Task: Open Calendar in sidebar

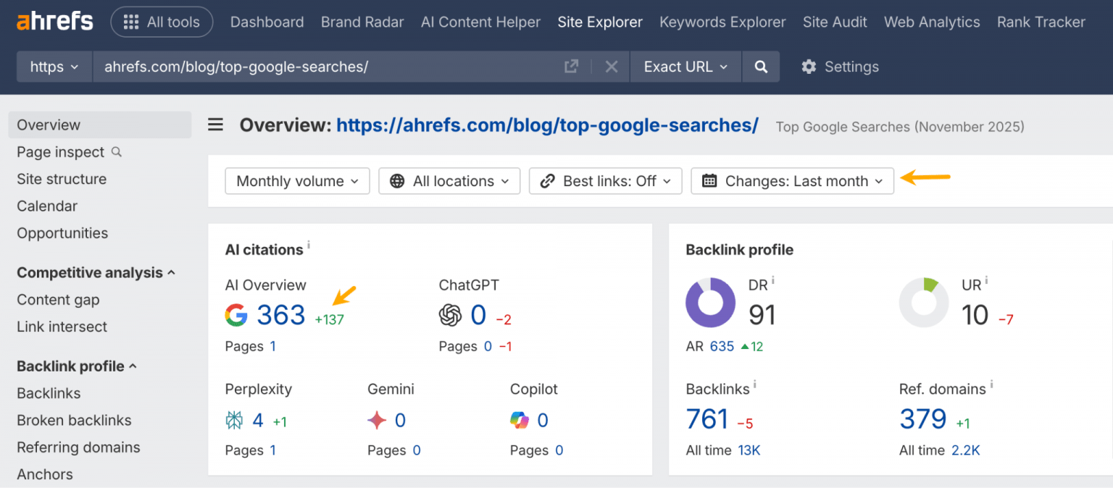Action: (47, 206)
